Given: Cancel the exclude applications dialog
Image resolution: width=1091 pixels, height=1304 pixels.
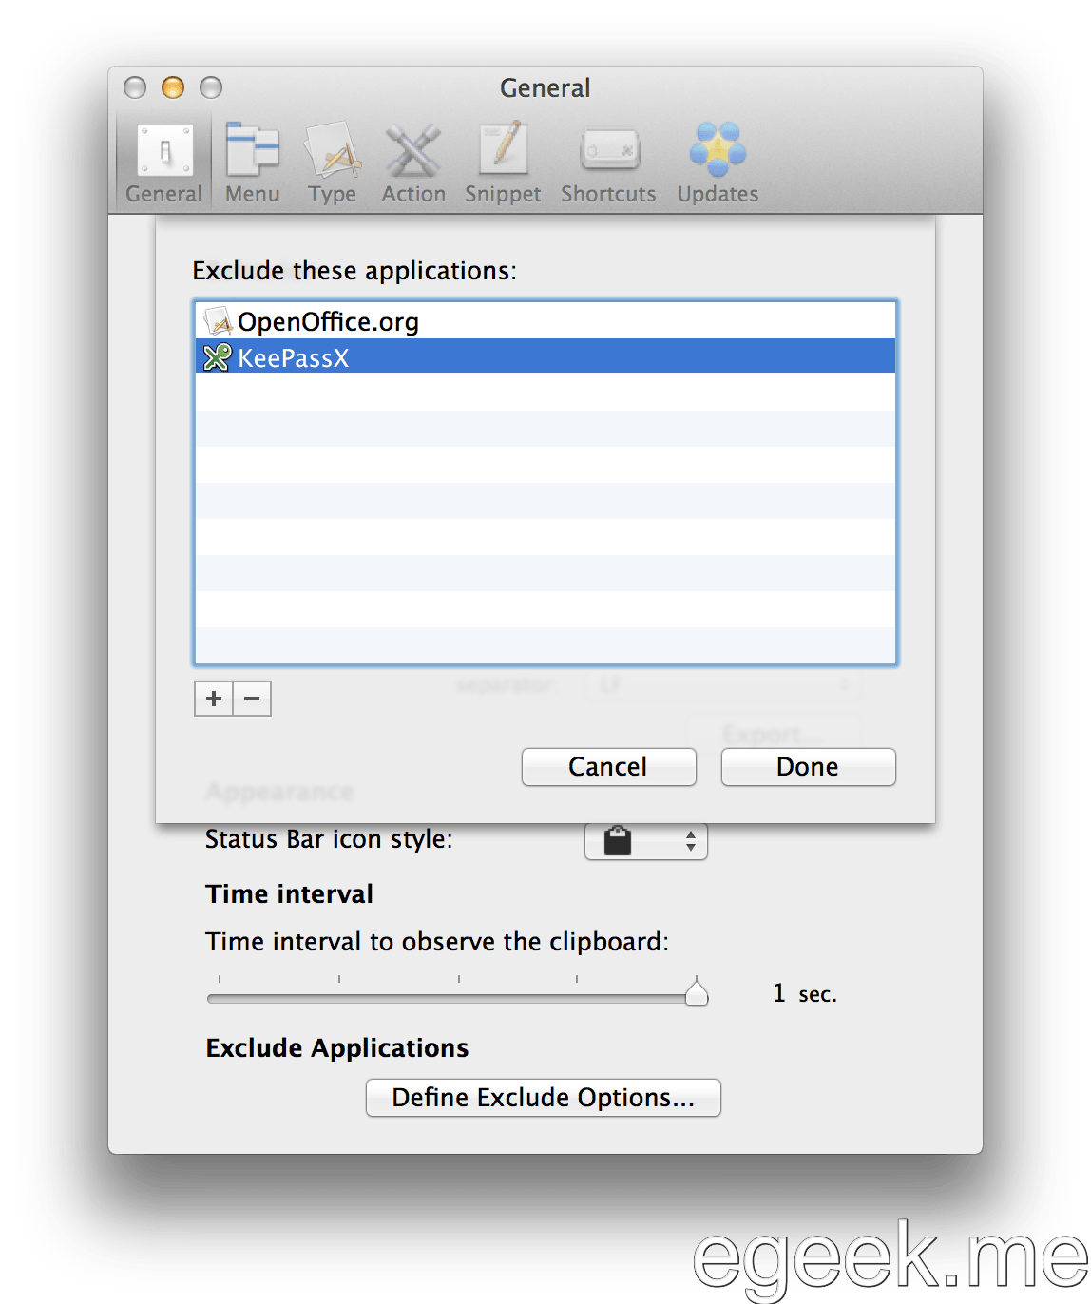Looking at the screenshot, I should (608, 767).
